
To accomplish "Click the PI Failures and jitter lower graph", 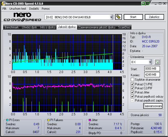I will coord(67,94).
